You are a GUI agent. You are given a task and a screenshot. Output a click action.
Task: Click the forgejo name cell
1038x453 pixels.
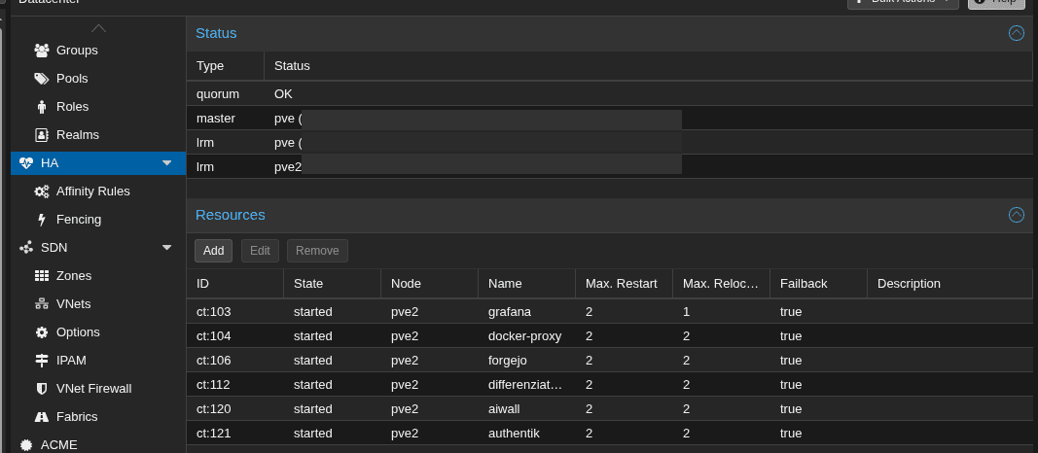(527, 361)
